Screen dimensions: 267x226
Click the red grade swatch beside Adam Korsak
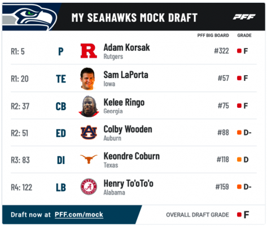(239, 51)
